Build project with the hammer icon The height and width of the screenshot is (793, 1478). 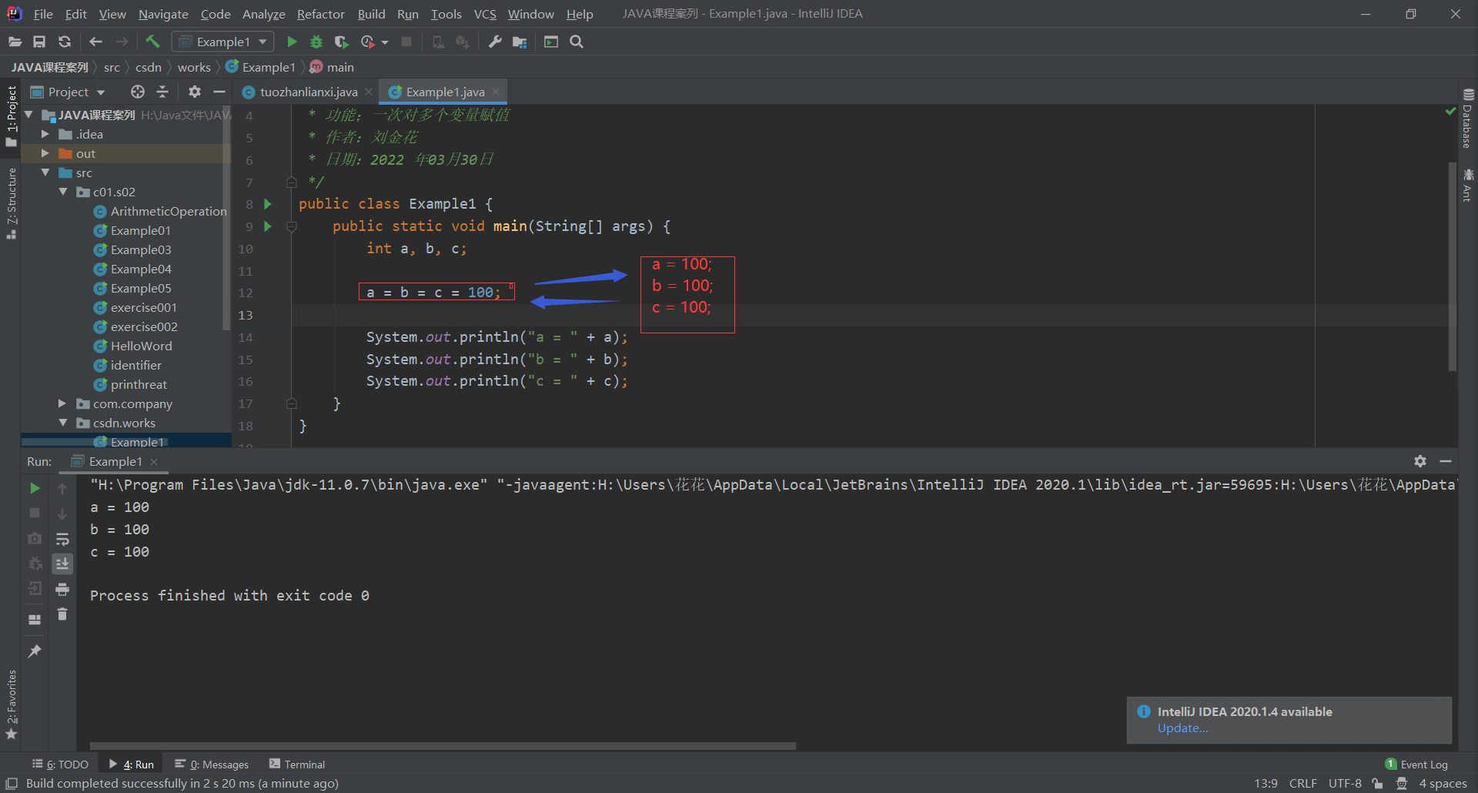tap(152, 42)
